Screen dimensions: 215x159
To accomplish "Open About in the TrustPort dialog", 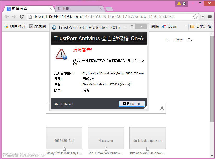I will (x=58, y=104).
